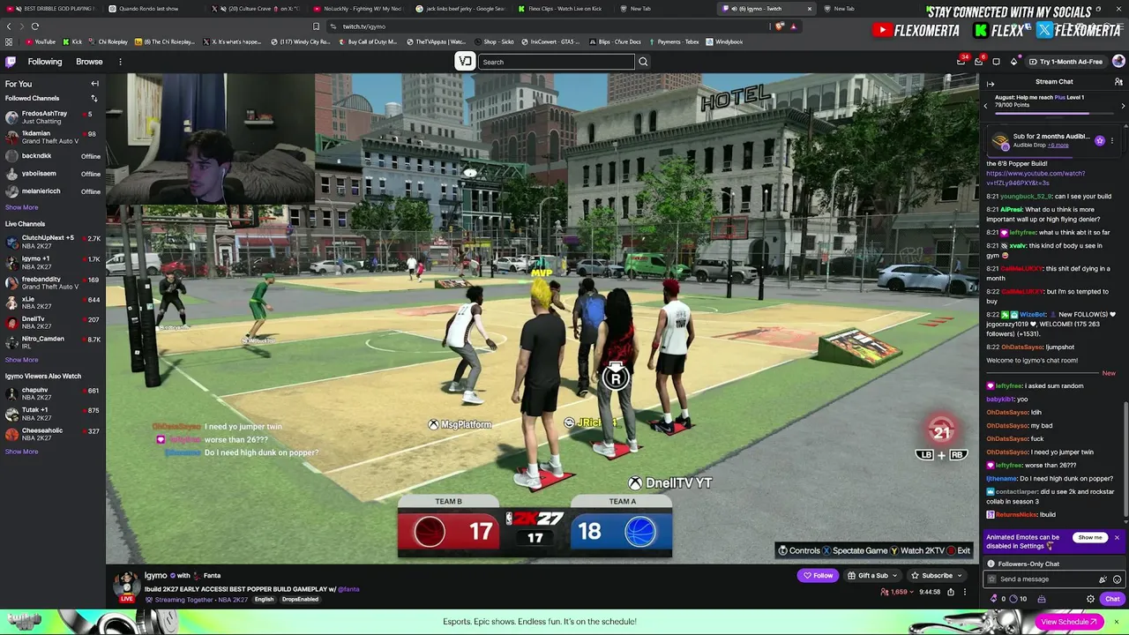Open the emote picker in chat input
Viewport: 1129px width, 635px height.
click(1117, 579)
